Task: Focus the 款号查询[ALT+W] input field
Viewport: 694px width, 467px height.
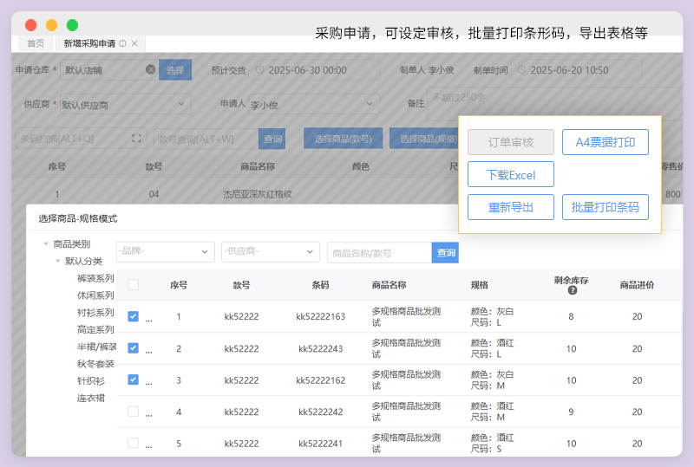Action: click(206, 139)
